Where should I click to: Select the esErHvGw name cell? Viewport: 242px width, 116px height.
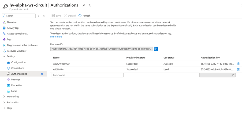click(x=58, y=69)
